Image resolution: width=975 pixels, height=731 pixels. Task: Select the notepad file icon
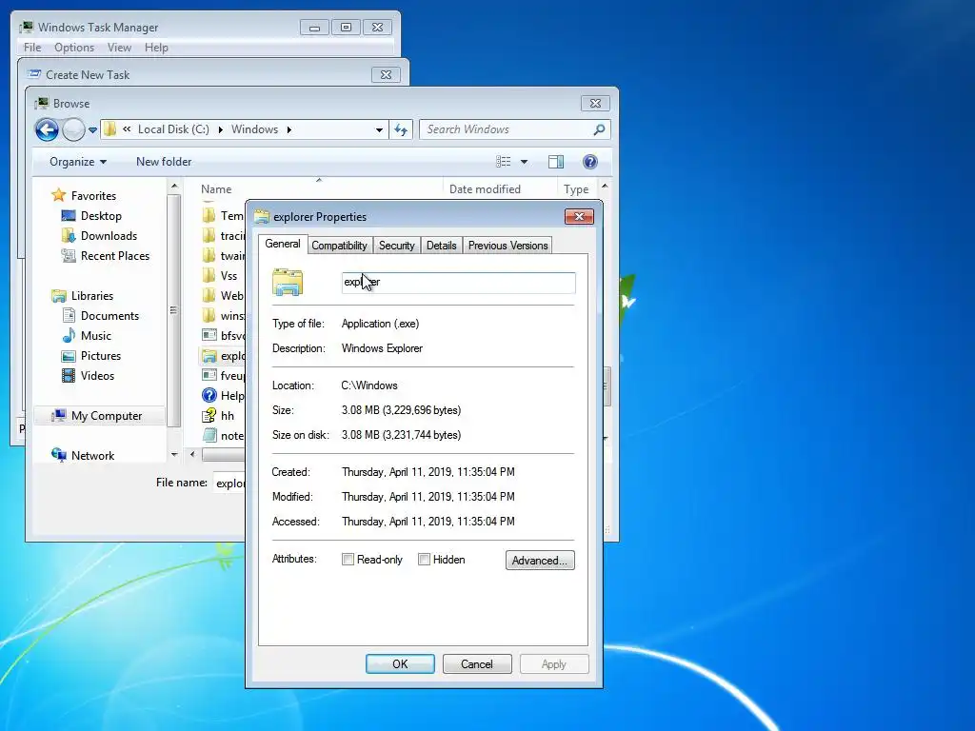[x=209, y=435]
